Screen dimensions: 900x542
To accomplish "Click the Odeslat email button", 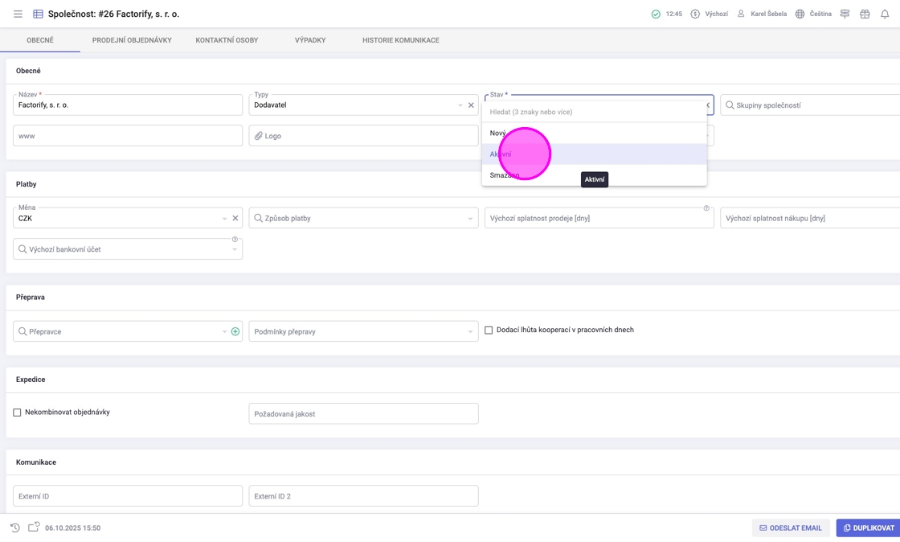I will coord(790,528).
